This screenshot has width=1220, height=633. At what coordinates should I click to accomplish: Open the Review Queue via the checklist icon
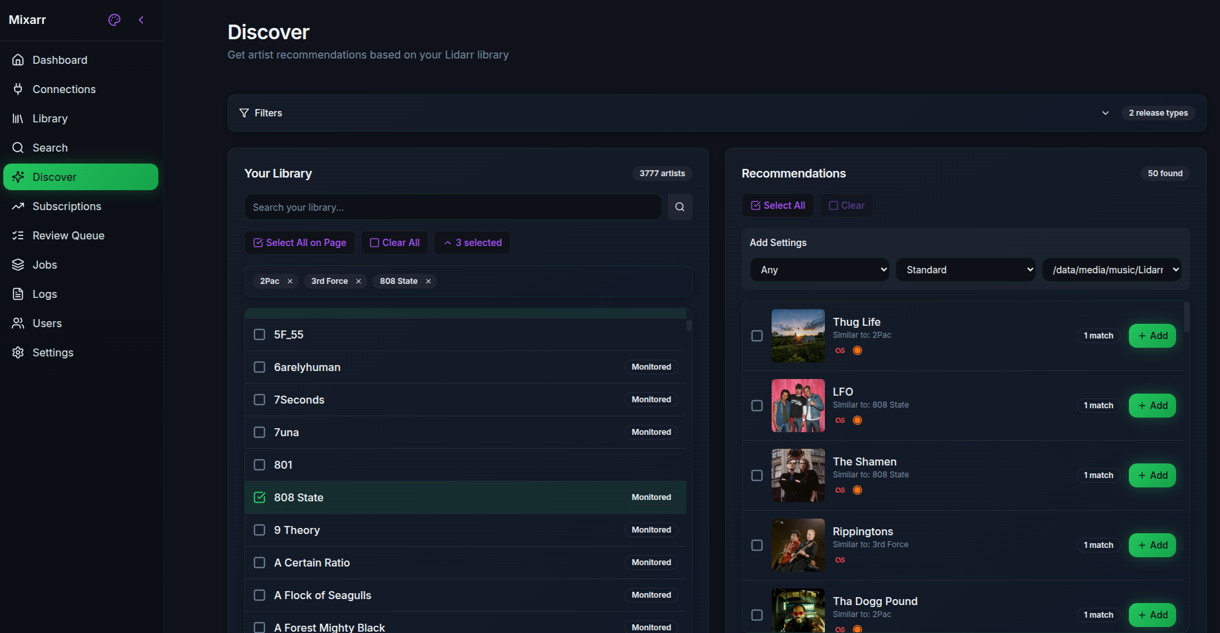coord(18,235)
